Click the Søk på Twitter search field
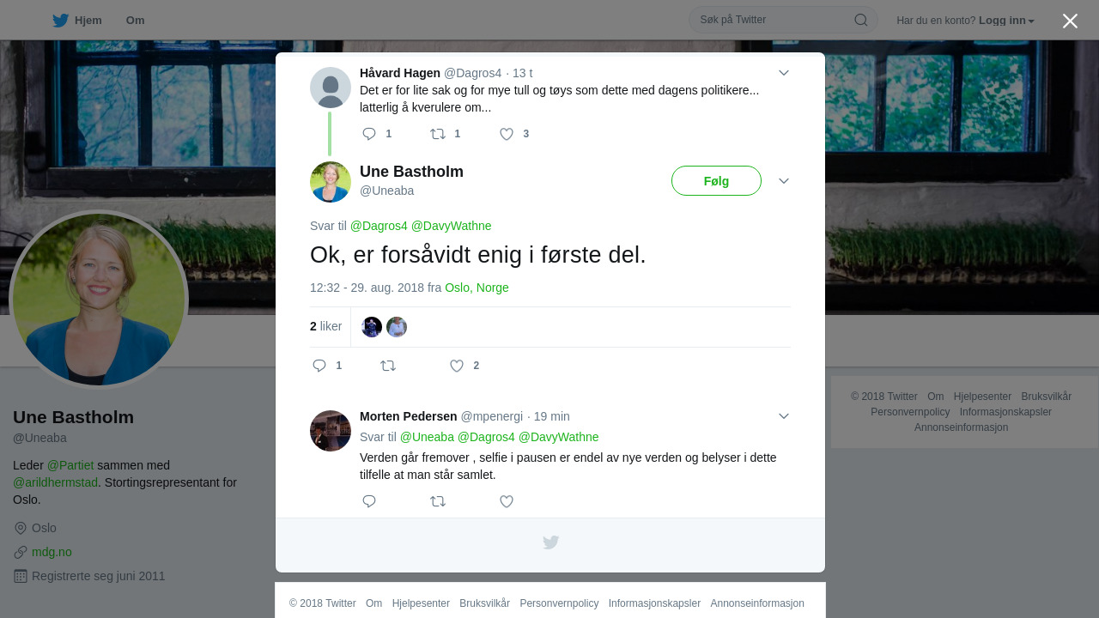The width and height of the screenshot is (1099, 618). [773, 20]
